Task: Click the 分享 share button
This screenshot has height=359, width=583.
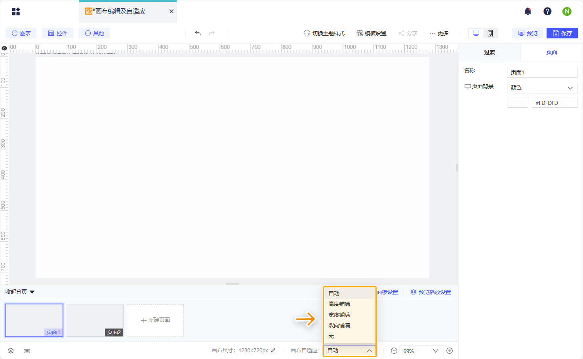Action: click(408, 33)
